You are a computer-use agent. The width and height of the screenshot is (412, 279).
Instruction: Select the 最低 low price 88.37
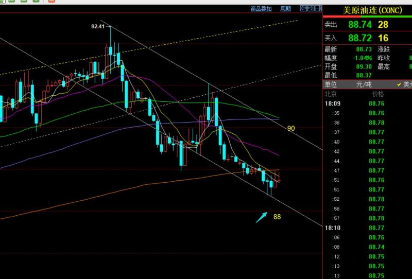coord(364,75)
